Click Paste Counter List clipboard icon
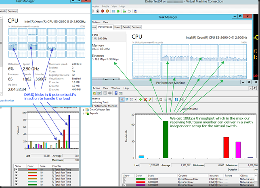The width and height of the screenshot is (260, 188). pos(161,99)
